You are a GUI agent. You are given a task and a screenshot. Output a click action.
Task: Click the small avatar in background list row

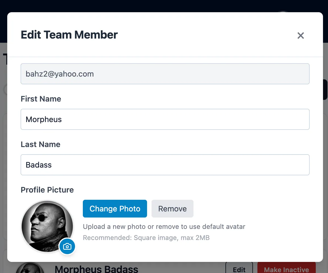click(30, 268)
